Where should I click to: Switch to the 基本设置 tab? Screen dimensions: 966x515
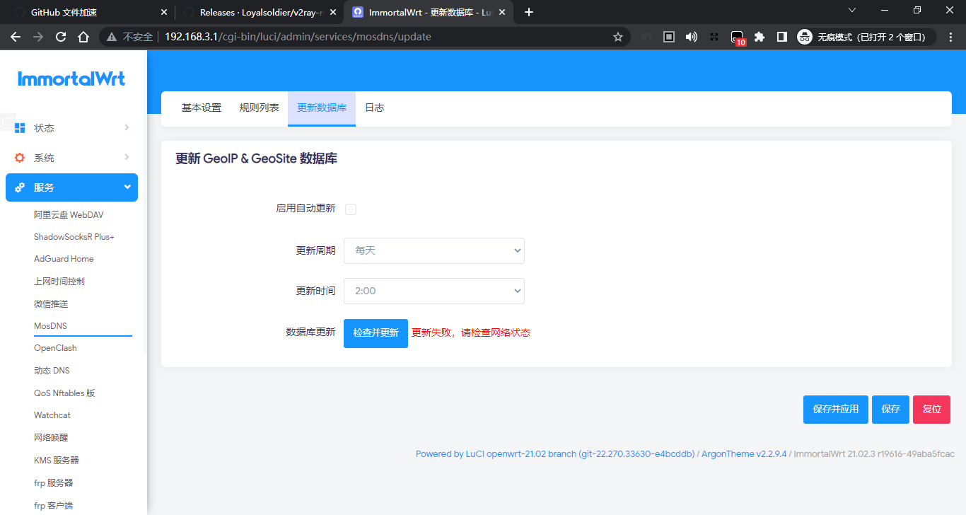[202, 108]
